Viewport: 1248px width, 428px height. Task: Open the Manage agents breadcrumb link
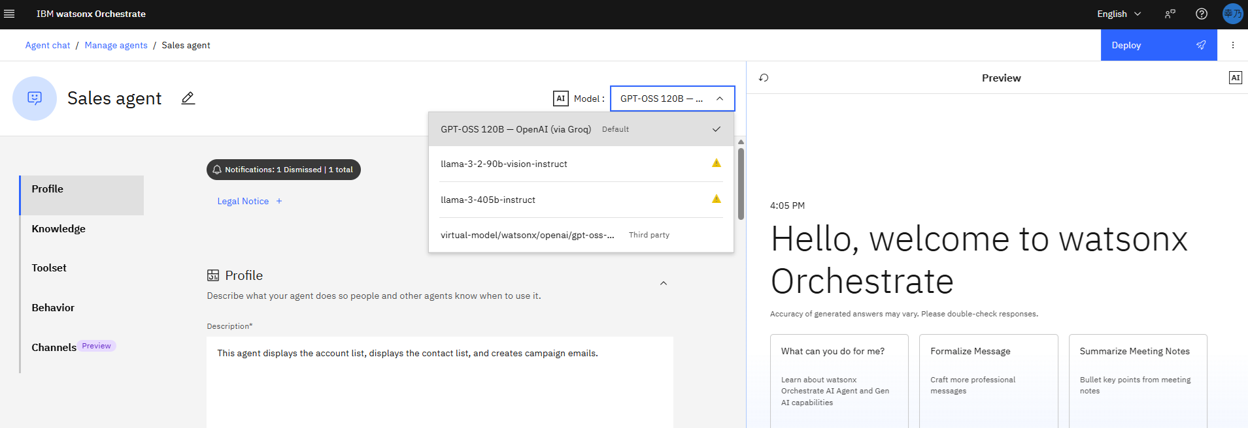116,45
